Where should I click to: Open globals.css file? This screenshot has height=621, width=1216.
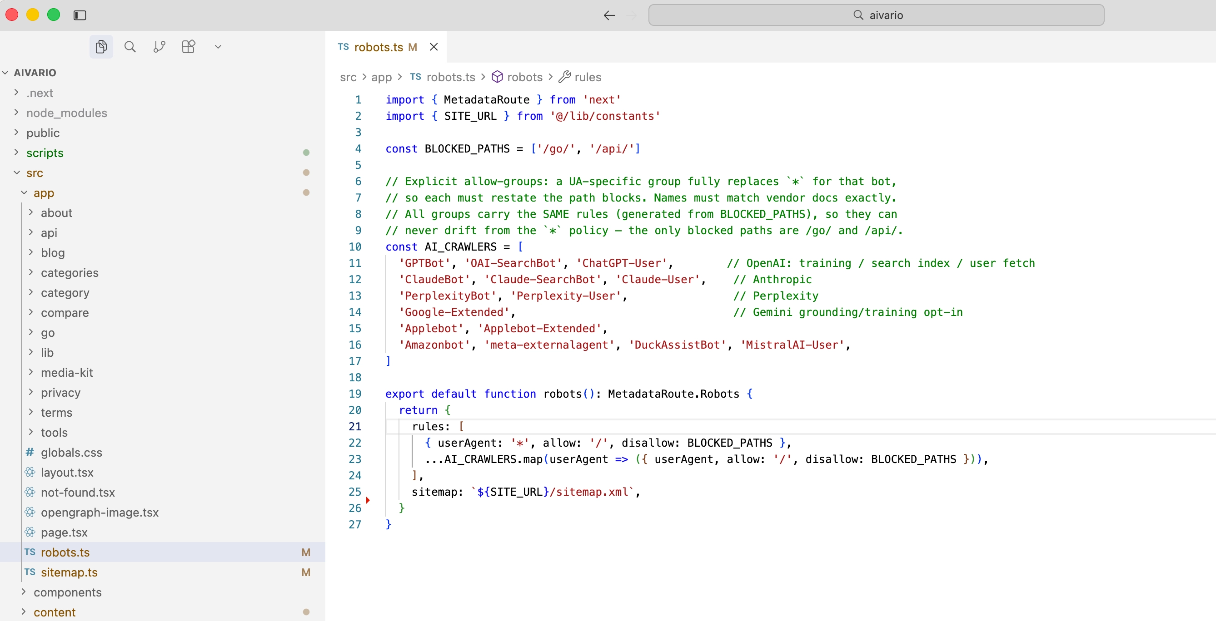point(162,452)
